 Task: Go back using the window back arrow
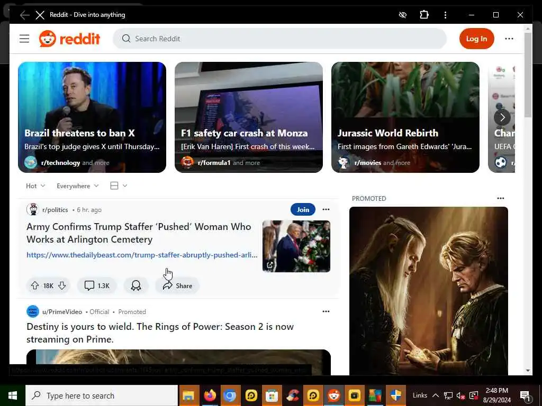click(x=24, y=15)
